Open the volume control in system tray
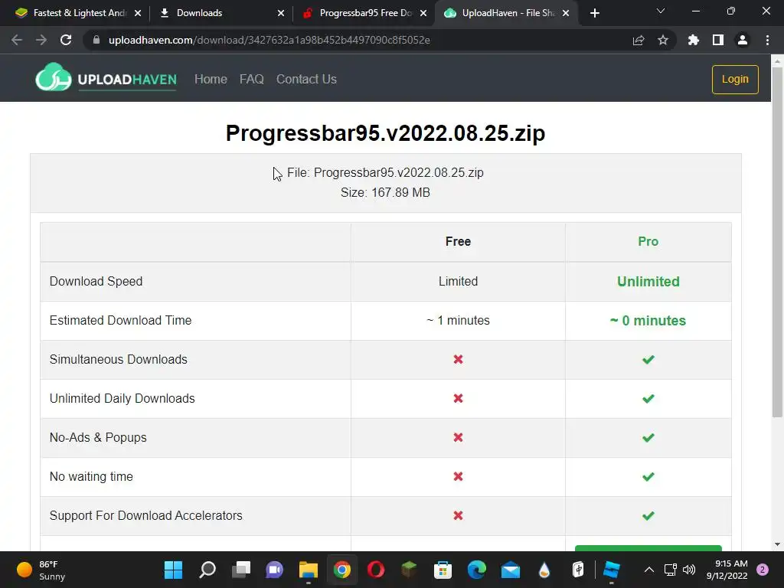 689,570
